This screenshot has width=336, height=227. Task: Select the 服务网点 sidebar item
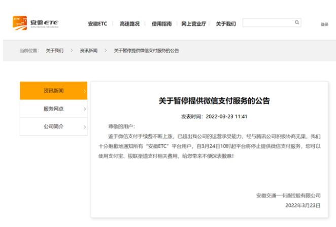(x=54, y=109)
